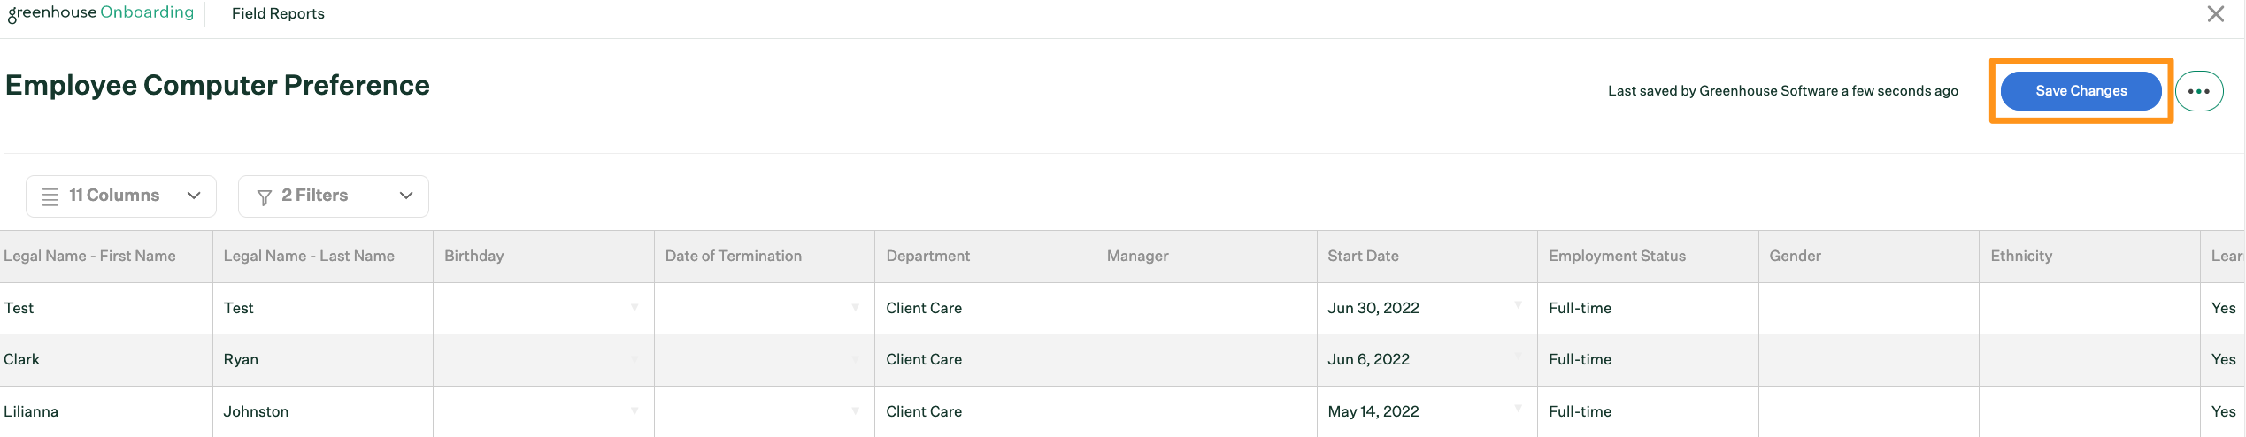Click the three-dot more options icon

click(x=2199, y=91)
